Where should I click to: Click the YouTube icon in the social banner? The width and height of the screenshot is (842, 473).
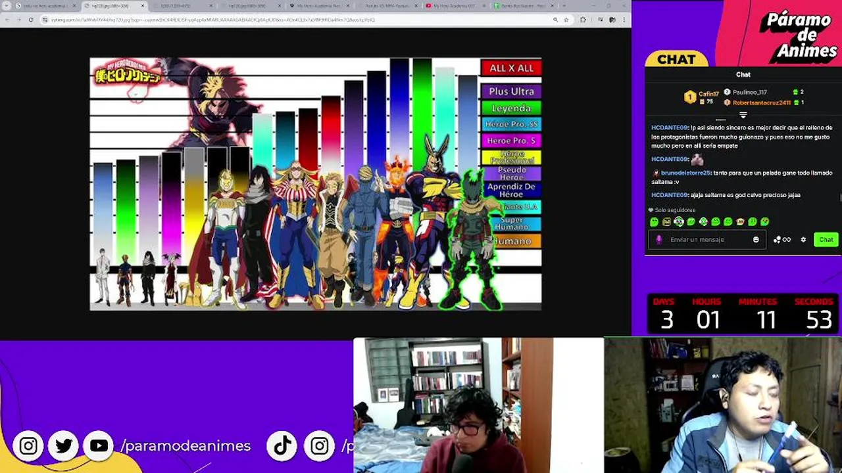99,446
